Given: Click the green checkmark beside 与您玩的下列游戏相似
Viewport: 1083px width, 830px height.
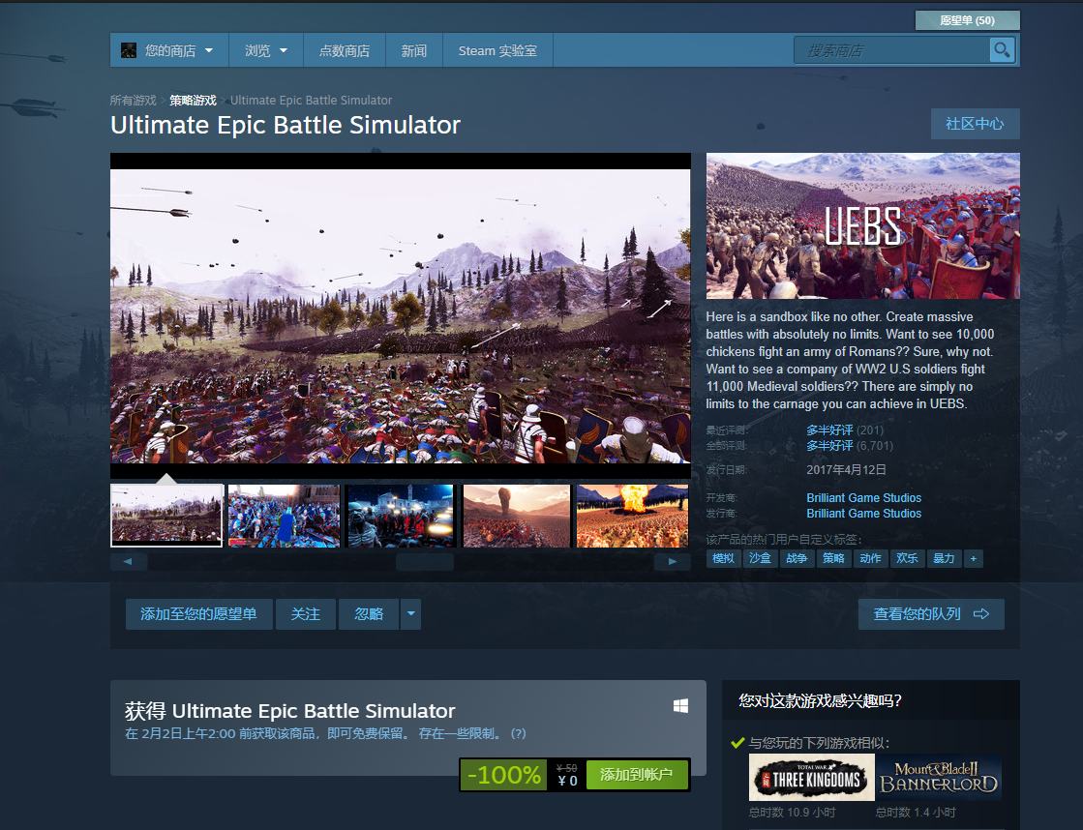Looking at the screenshot, I should click(x=737, y=743).
